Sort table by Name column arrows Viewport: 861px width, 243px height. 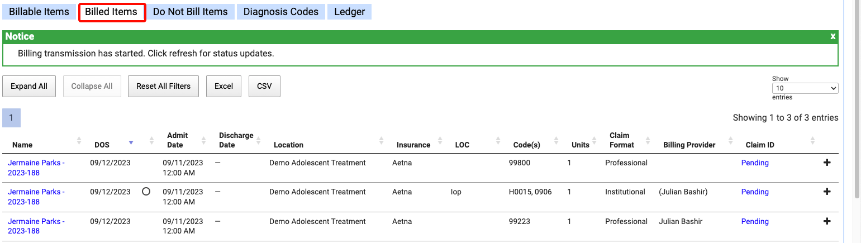pos(79,140)
